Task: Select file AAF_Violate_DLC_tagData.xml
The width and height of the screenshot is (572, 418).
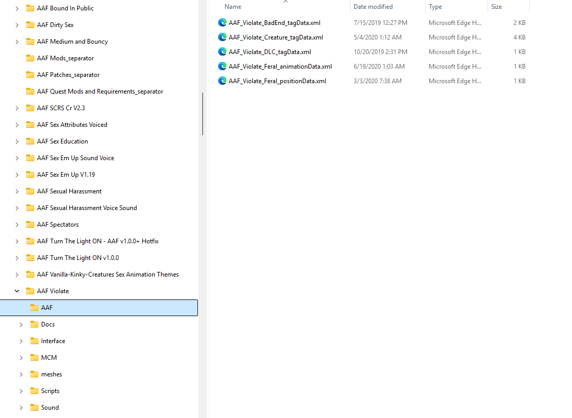Action: [269, 51]
